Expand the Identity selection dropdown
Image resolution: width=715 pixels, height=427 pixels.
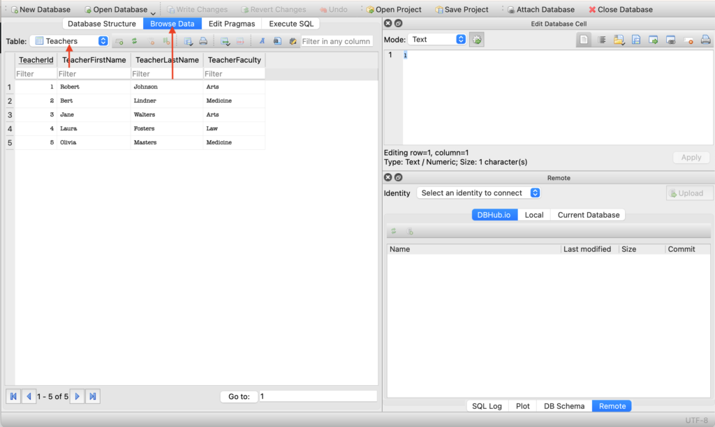479,193
